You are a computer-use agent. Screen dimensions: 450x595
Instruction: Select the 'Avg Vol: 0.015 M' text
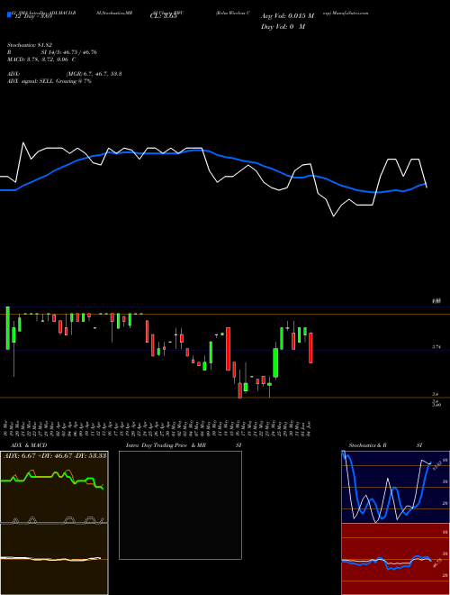(287, 16)
